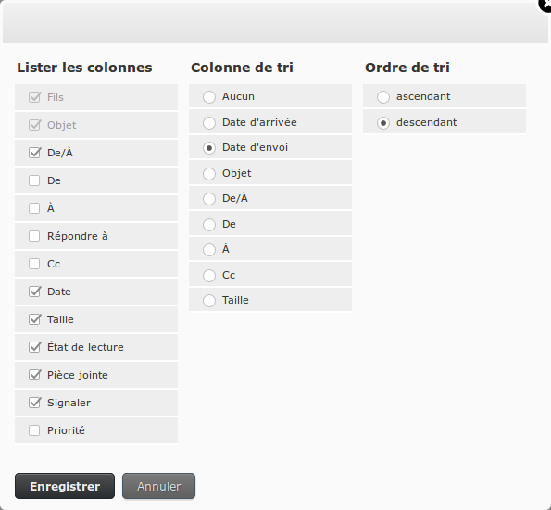Toggle the État de lecture checkbox
Image resolution: width=551 pixels, height=510 pixels.
pyautogui.click(x=34, y=347)
